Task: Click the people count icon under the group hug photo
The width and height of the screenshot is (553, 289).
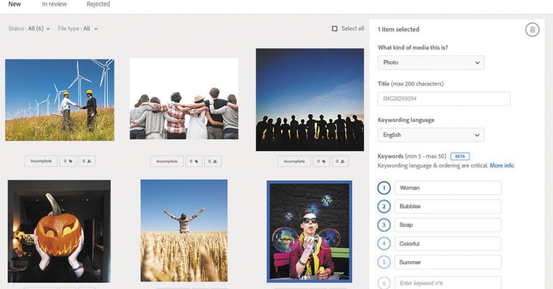Action: tap(212, 161)
